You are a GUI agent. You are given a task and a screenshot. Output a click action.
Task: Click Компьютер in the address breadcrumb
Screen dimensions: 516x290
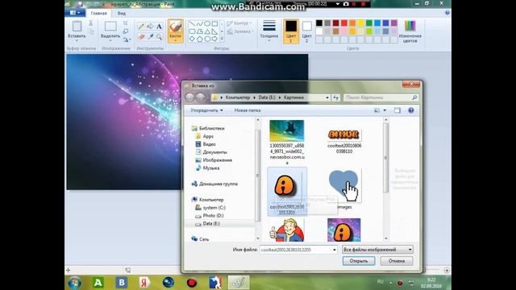click(x=238, y=97)
